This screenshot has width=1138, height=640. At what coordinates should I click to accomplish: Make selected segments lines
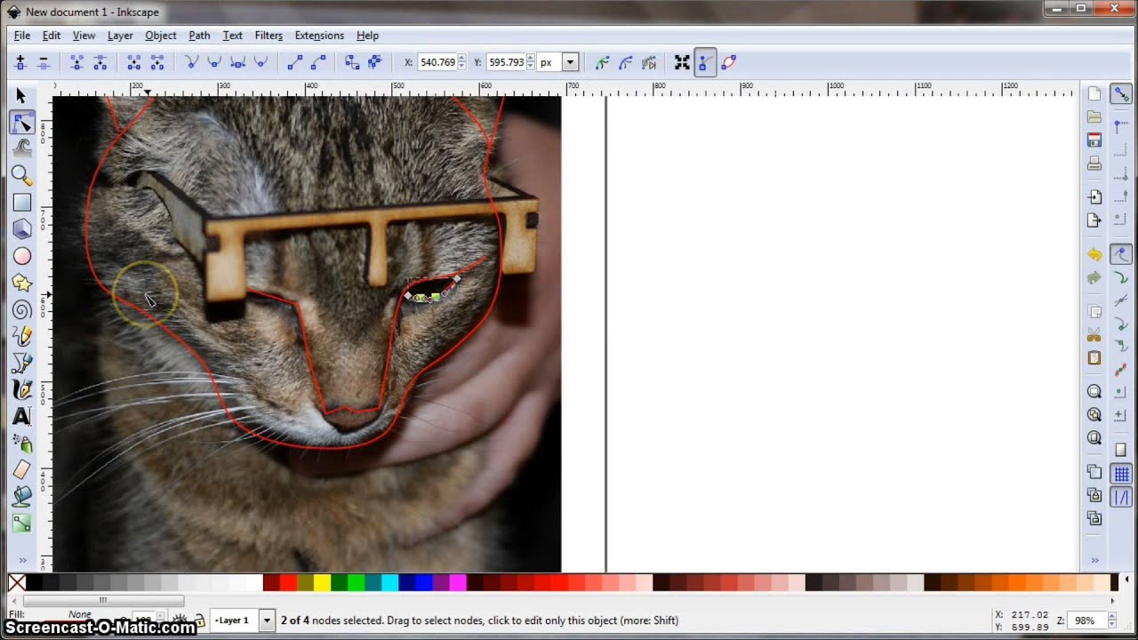[294, 62]
